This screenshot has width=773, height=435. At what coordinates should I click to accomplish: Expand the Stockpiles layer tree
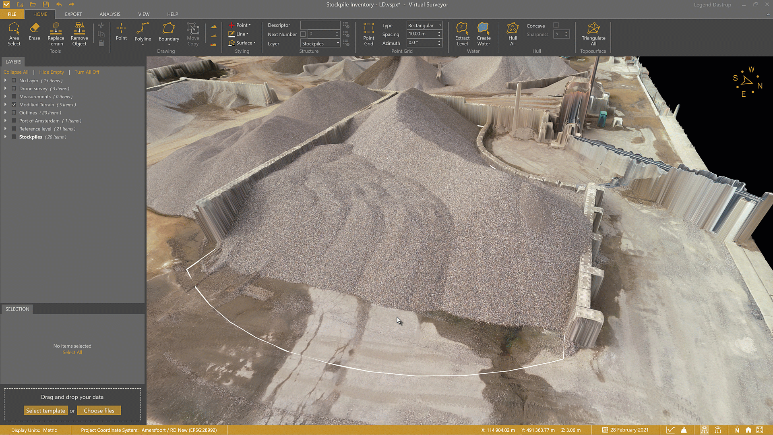tap(5, 137)
